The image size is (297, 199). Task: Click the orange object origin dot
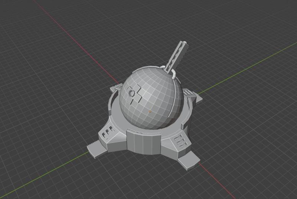[x=150, y=112]
